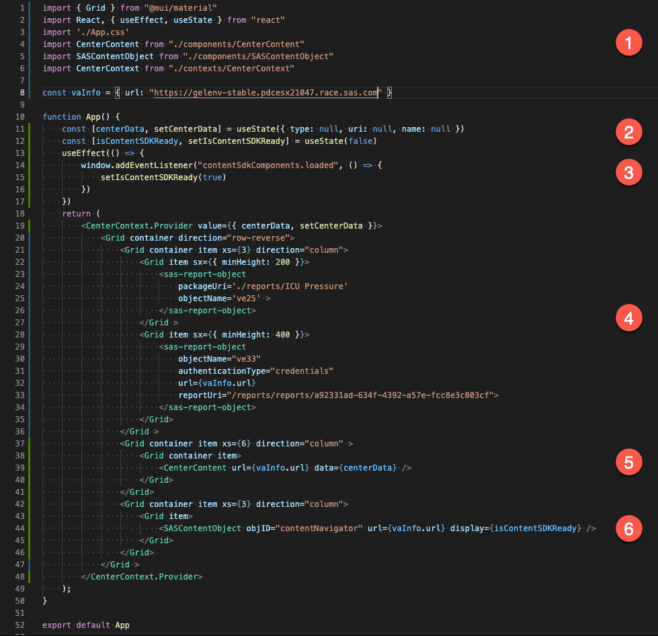Click the 'export' keyword on last line
This screenshot has height=636, width=658.
[56, 625]
